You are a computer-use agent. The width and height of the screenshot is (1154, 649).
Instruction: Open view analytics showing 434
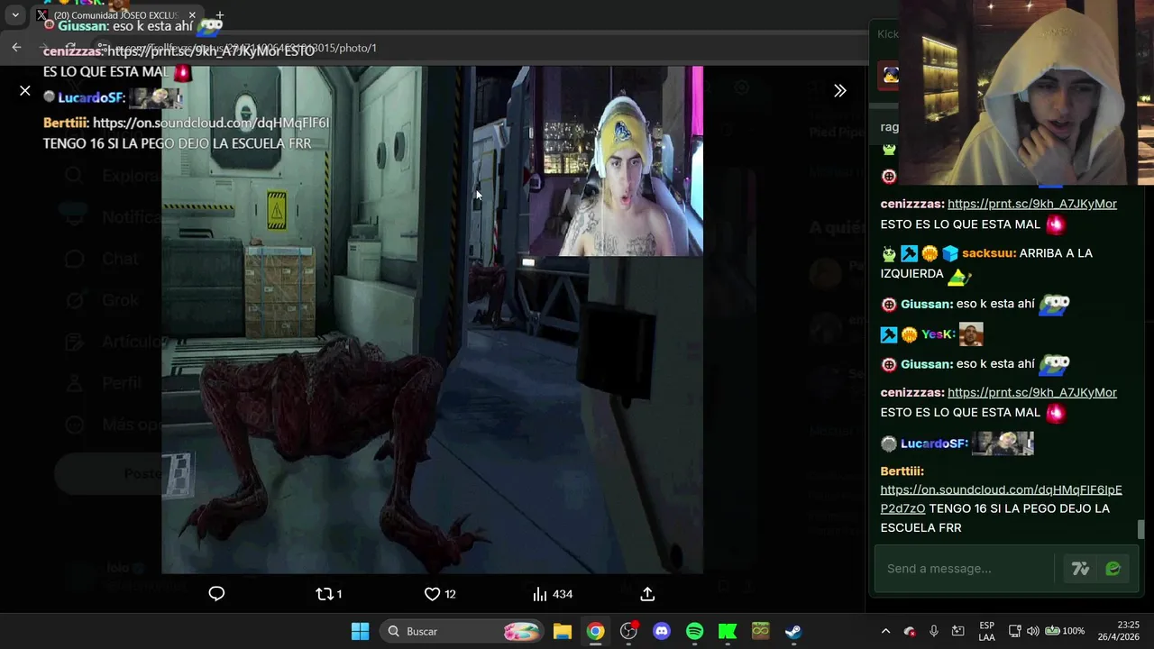(x=552, y=594)
